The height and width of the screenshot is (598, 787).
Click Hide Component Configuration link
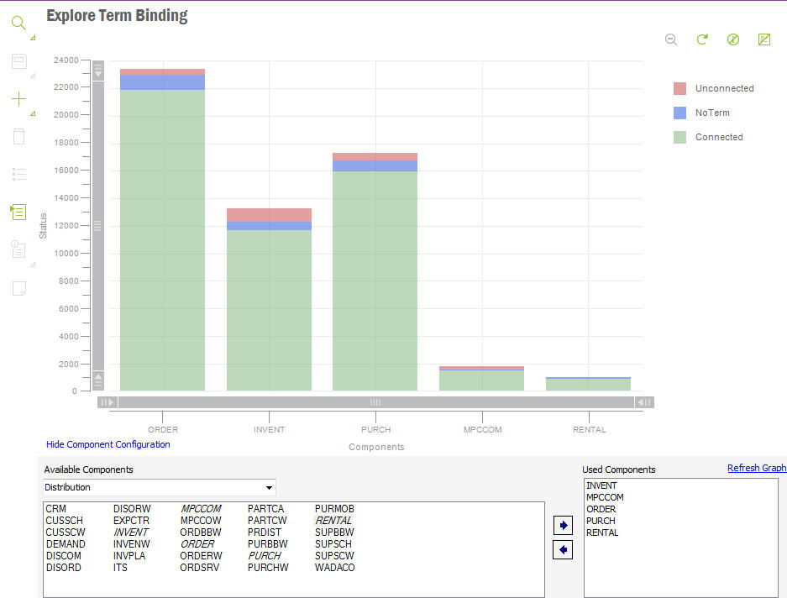[x=108, y=444]
